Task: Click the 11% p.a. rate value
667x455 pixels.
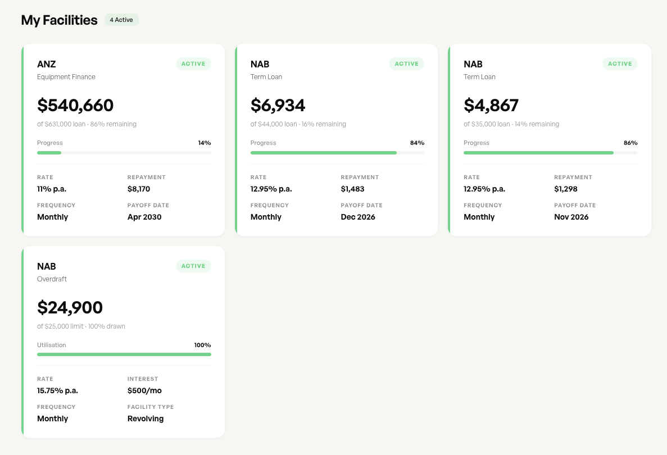Action: (x=52, y=189)
